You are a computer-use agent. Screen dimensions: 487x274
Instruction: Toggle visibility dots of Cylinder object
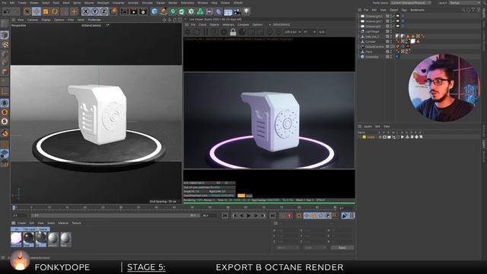click(x=391, y=41)
